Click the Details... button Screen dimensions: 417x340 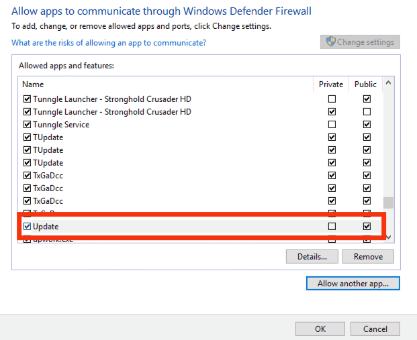[312, 256]
